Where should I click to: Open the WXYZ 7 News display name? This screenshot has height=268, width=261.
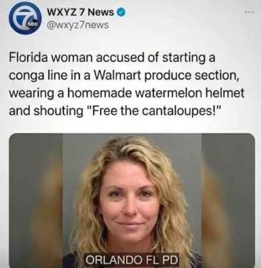click(x=81, y=12)
